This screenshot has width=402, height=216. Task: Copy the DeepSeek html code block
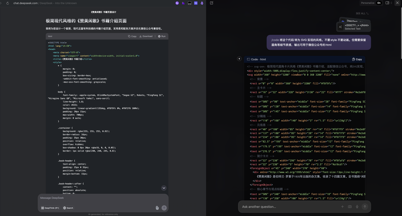132,36
